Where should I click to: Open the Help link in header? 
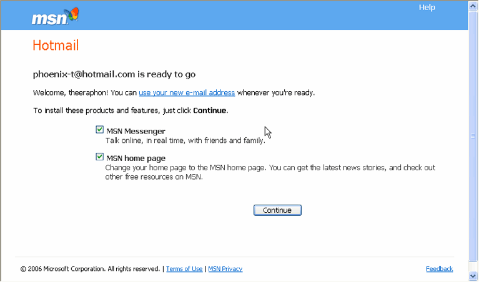click(427, 7)
